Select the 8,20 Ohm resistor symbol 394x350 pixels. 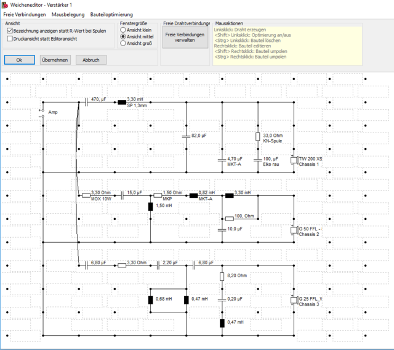[x=222, y=277]
